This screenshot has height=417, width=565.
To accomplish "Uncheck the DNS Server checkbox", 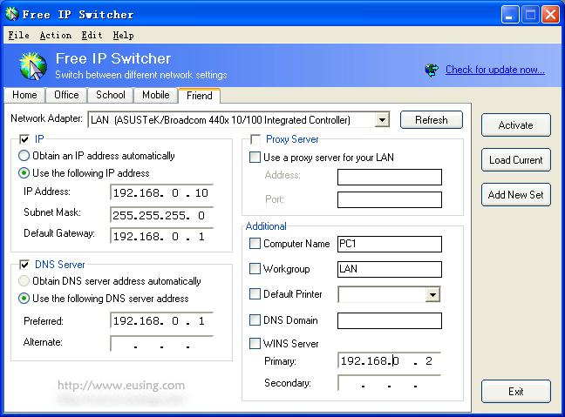I will 24,264.
